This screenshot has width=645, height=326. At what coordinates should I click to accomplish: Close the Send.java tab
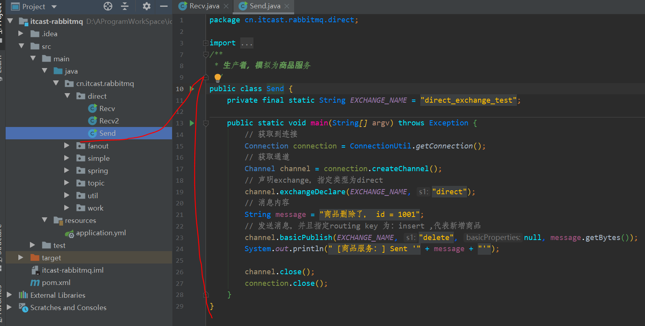[287, 6]
